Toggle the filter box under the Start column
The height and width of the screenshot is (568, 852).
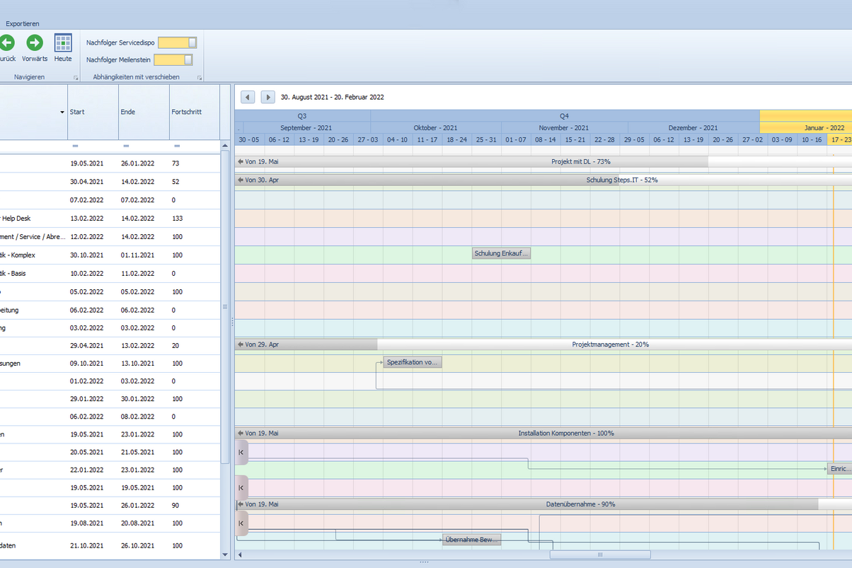click(75, 146)
